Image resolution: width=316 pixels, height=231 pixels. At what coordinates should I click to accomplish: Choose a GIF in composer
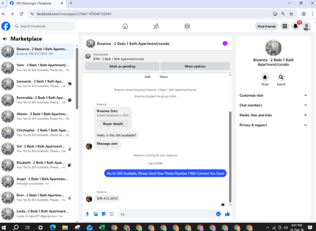[112, 214]
